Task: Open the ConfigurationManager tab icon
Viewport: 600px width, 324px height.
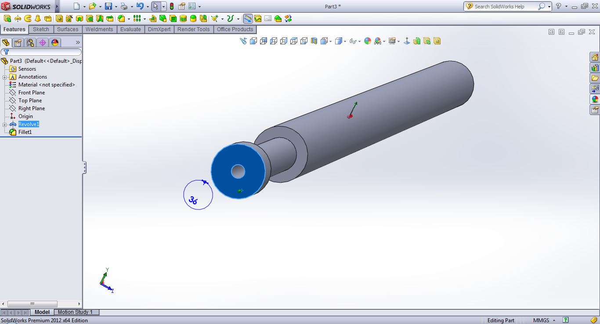Action: pos(30,43)
